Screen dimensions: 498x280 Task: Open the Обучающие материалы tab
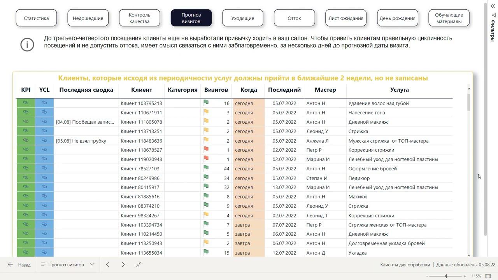(449, 18)
